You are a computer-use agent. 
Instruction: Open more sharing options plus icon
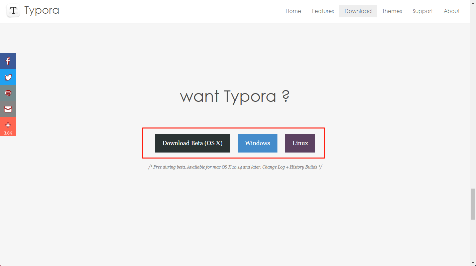[x=8, y=126]
